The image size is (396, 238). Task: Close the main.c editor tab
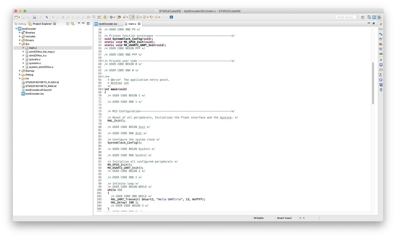click(x=139, y=24)
